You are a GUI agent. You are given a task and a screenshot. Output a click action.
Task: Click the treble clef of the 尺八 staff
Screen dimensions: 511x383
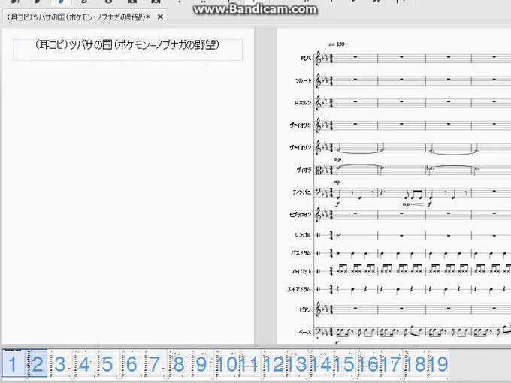(318, 59)
